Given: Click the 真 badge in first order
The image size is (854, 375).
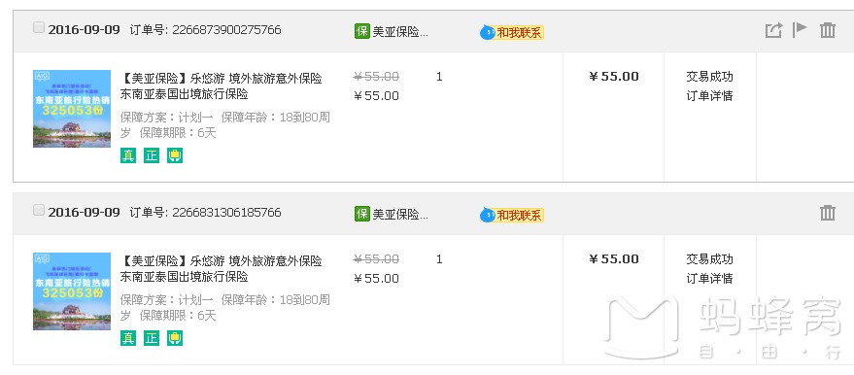Looking at the screenshot, I should point(128,155).
